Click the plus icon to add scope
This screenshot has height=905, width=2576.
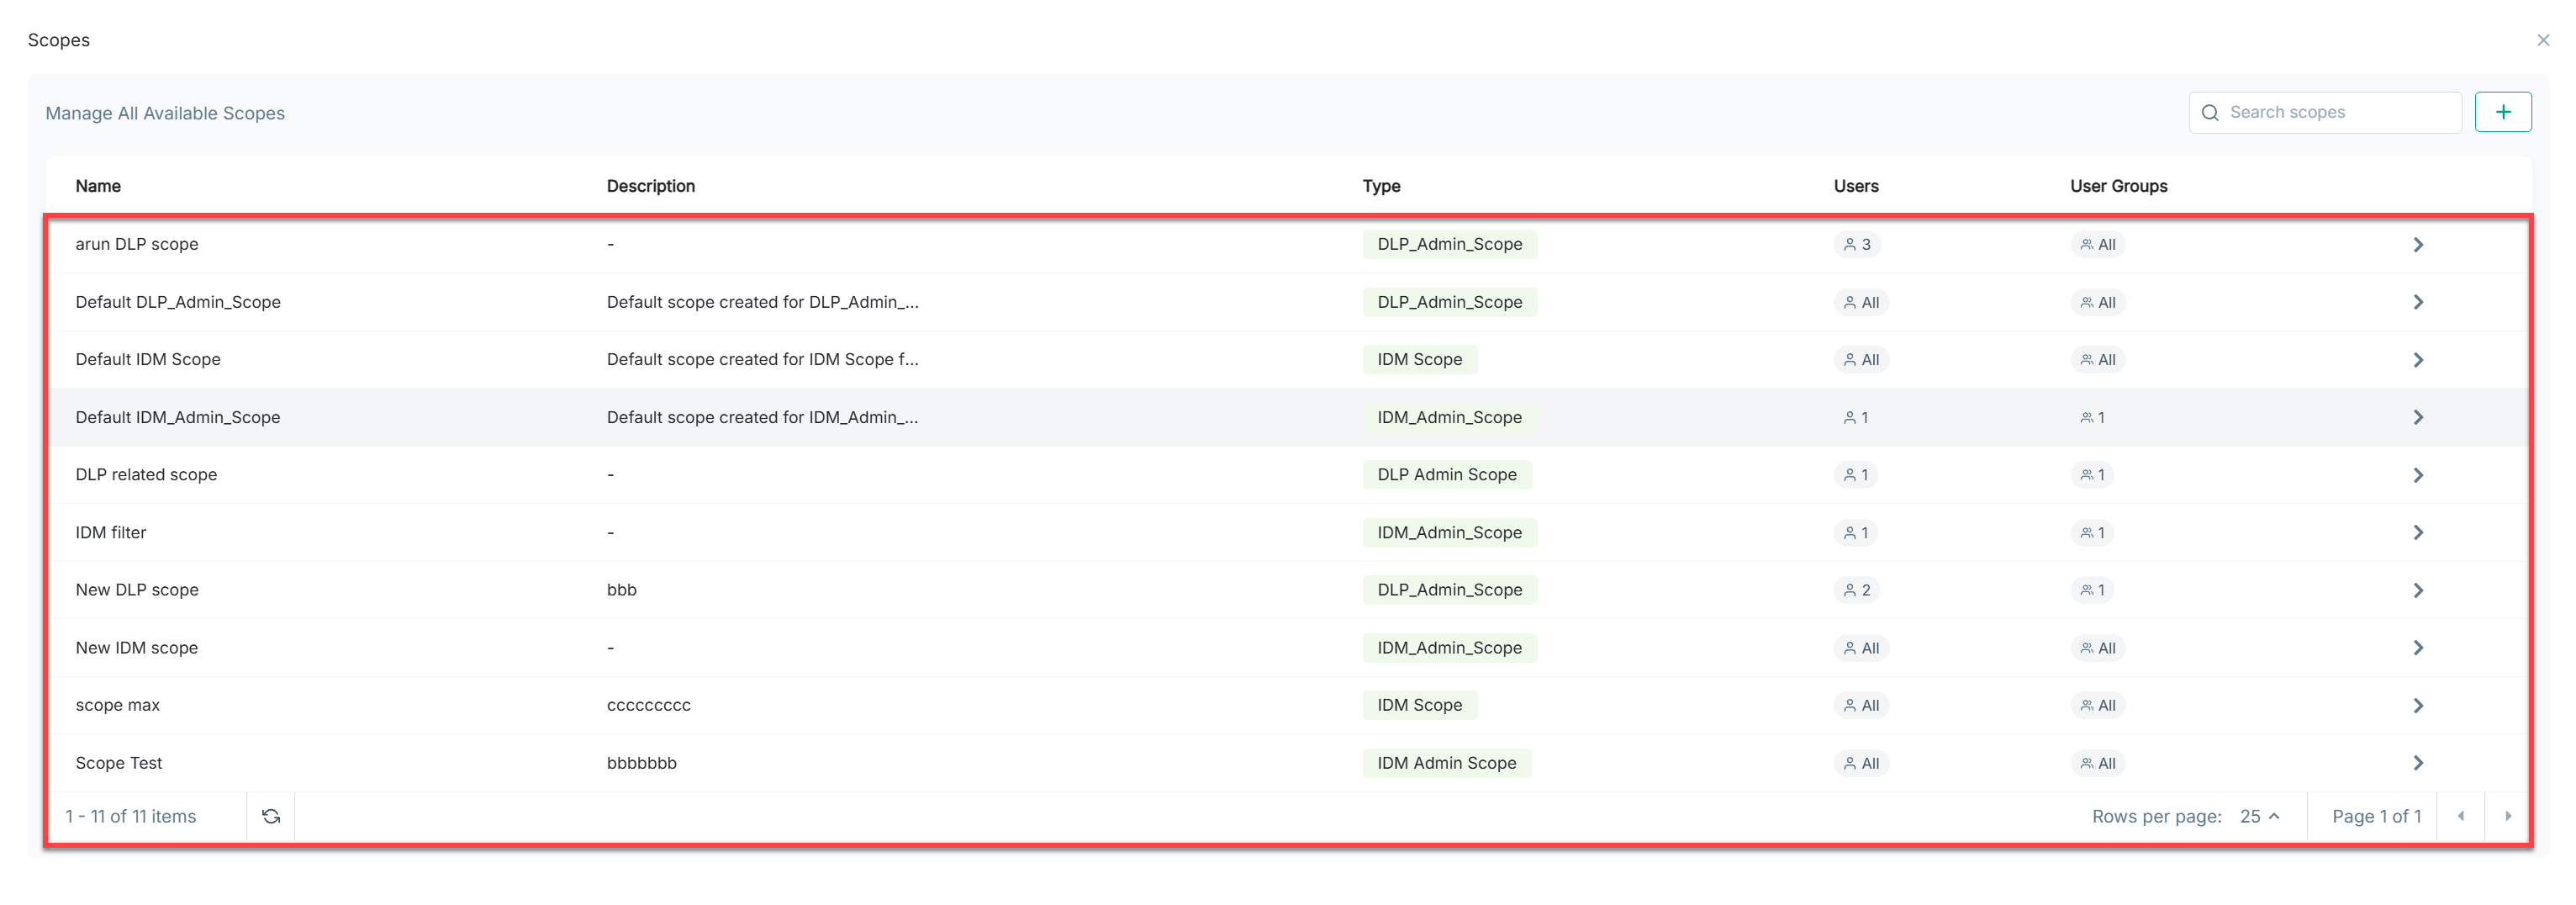tap(2502, 112)
